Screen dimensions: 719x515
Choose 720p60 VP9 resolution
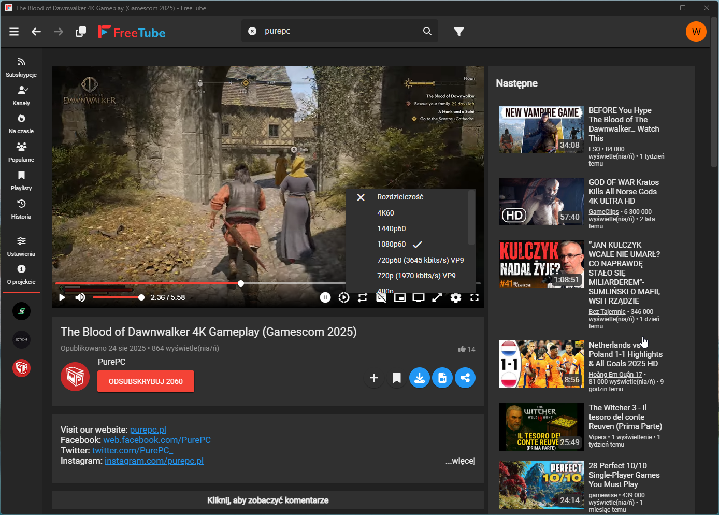point(420,260)
